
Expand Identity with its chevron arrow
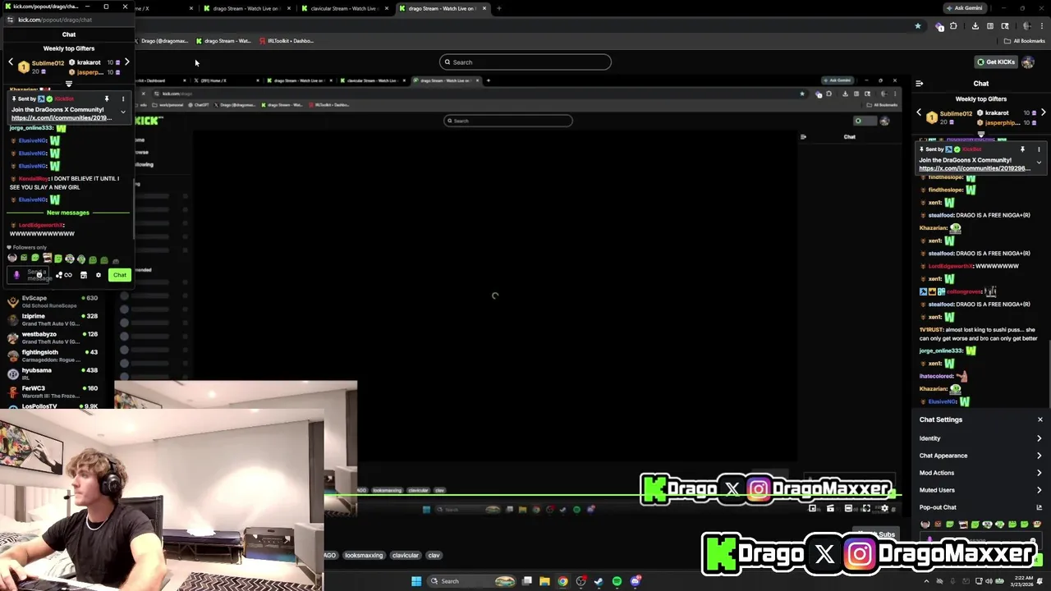tap(1039, 438)
